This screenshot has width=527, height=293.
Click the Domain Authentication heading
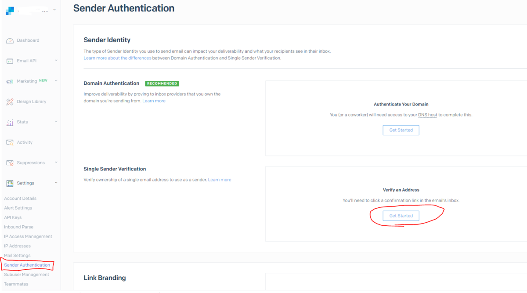112,83
